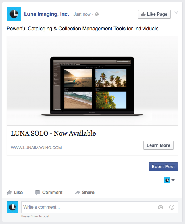Viewport: 185px width, 224px height.
Task: Click the Write a comment field
Action: click(88, 207)
